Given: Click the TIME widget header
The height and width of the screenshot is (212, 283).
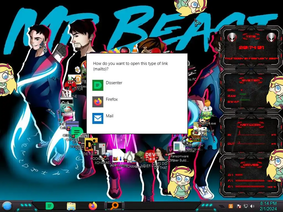Looking at the screenshot, I should [x=251, y=37].
